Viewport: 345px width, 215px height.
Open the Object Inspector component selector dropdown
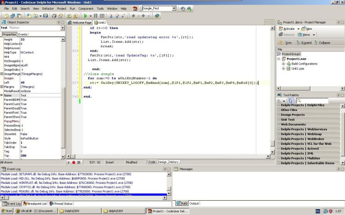click(x=63, y=28)
